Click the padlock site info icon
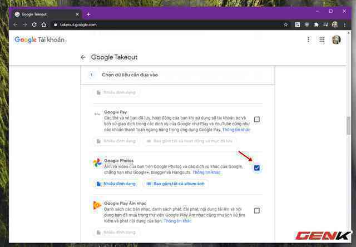Screen dimensions: 356x247 (x=56, y=24)
